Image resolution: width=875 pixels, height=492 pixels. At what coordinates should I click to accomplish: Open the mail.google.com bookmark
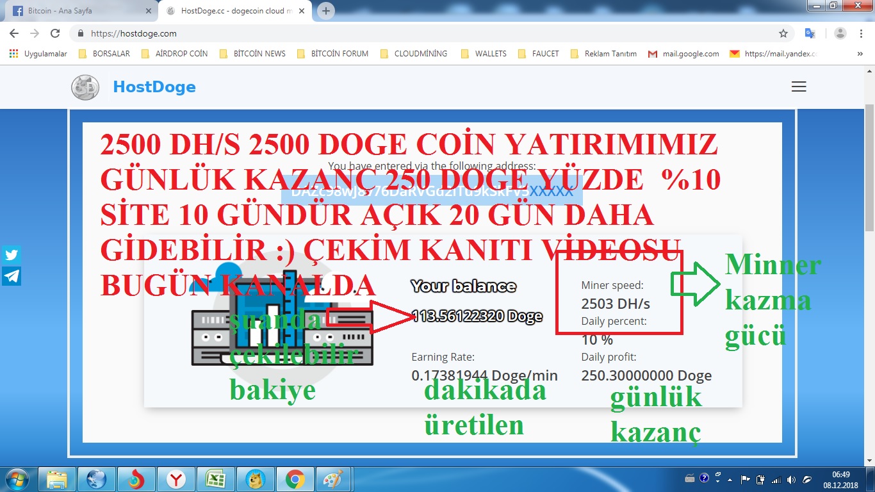pos(683,54)
